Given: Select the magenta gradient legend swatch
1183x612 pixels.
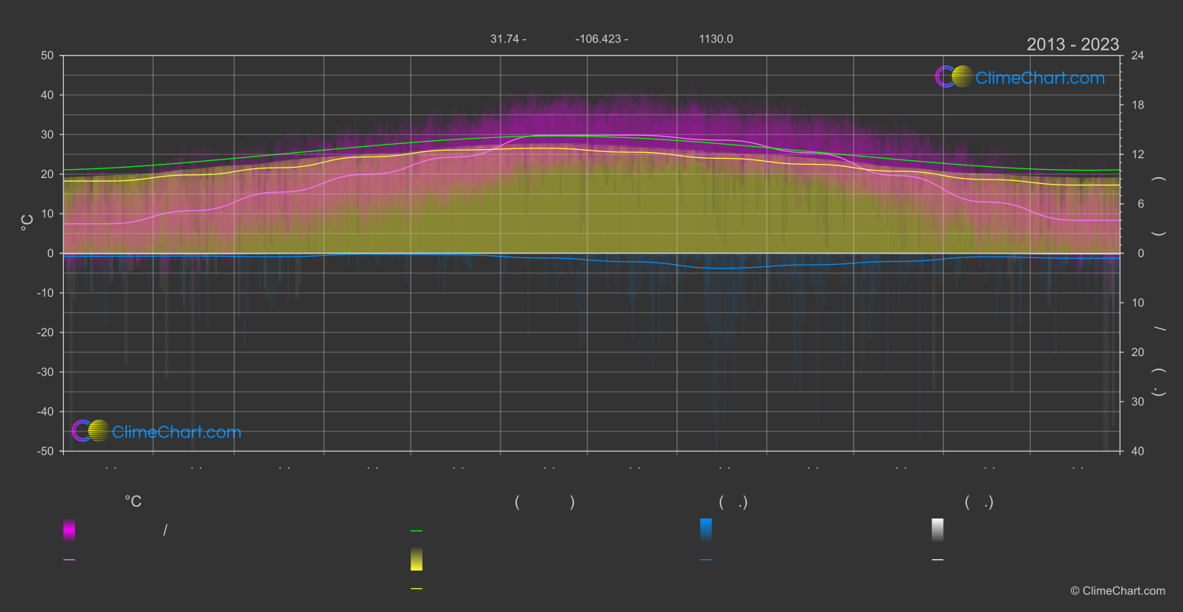Looking at the screenshot, I should pos(69,530).
